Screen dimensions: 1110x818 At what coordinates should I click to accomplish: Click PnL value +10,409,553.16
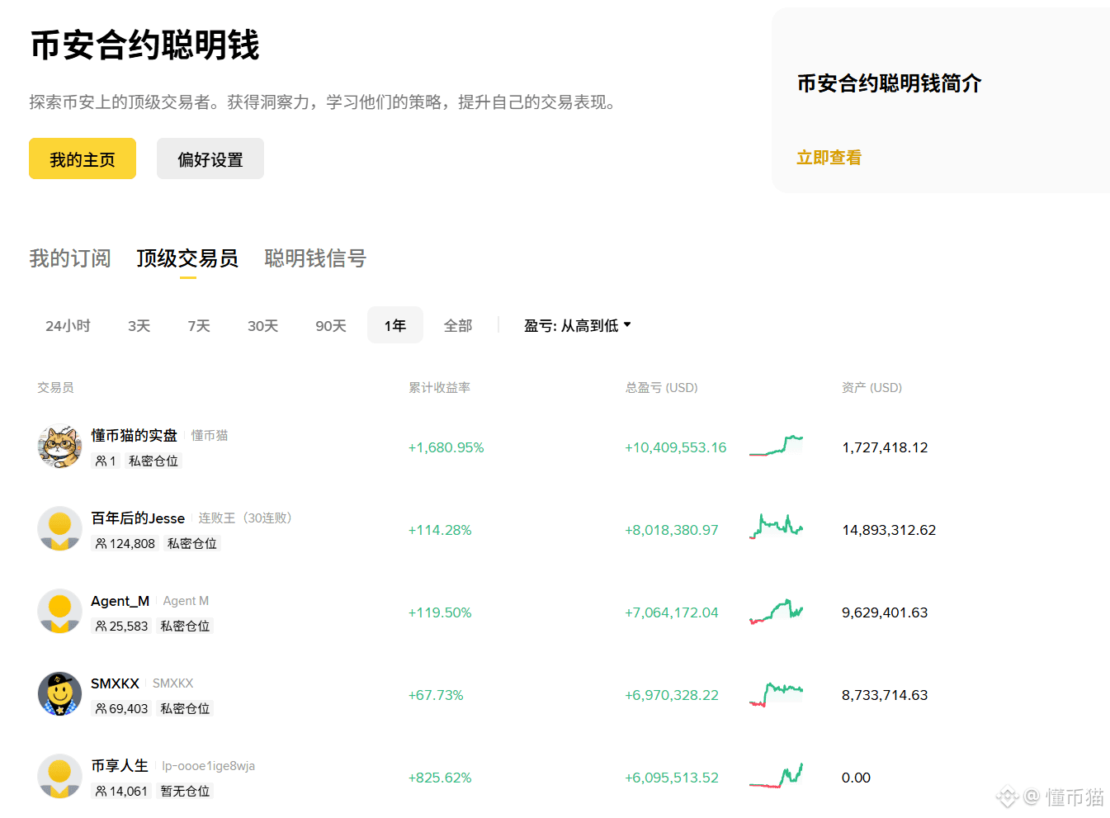pyautogui.click(x=676, y=447)
